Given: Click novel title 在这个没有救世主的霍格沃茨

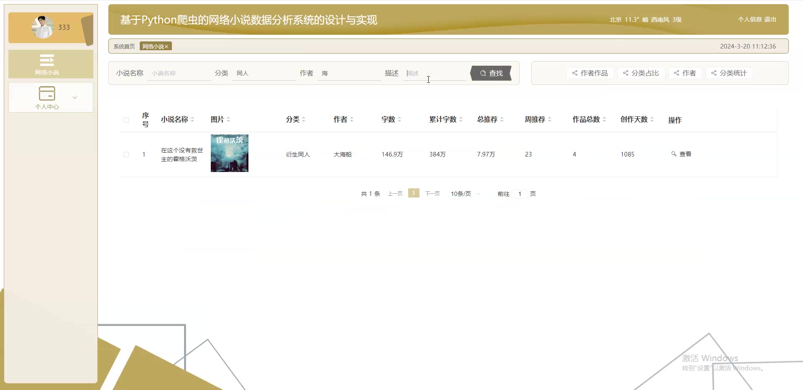Looking at the screenshot, I should click(182, 154).
